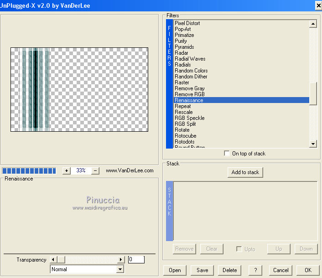322x278 pixels.
Task: Click the Clear stack button
Action: [x=212, y=249]
